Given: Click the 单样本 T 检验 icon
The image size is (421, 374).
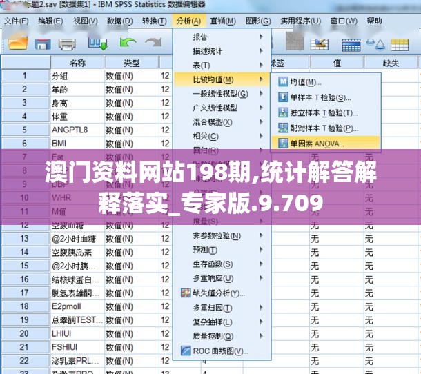Looking at the screenshot, I should pos(283,97).
